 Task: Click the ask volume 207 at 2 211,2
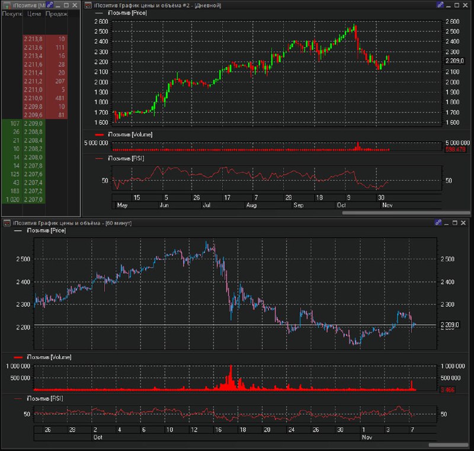click(60, 81)
